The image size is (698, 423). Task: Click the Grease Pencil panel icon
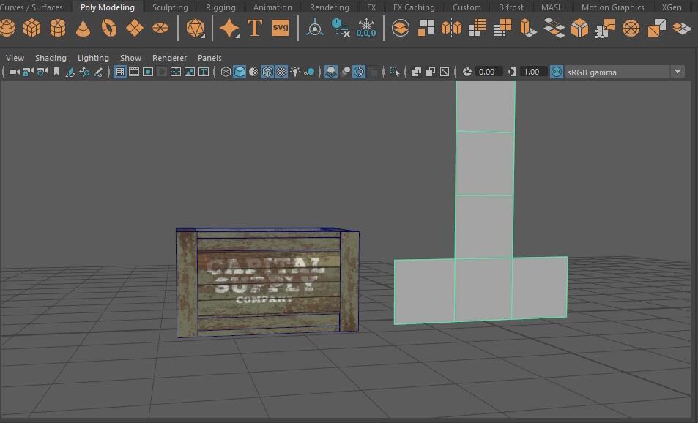[98, 72]
